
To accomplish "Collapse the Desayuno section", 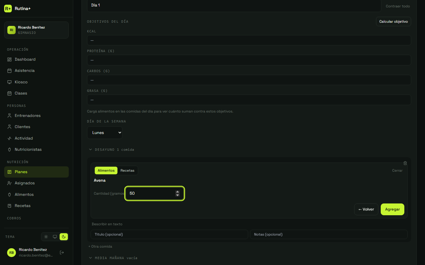I will pos(111,150).
